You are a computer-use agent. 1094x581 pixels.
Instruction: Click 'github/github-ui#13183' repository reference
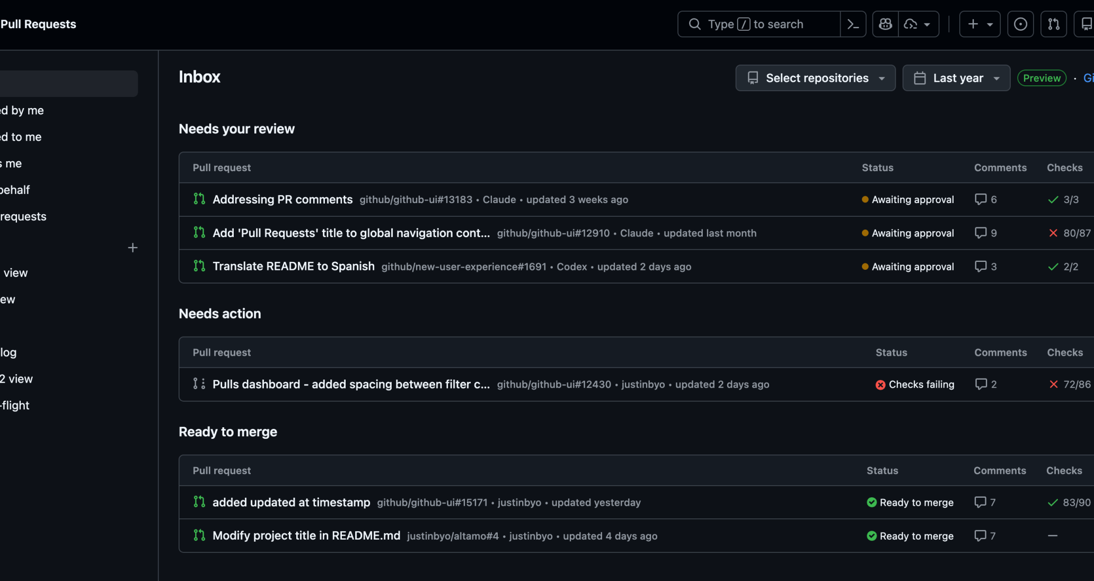pyautogui.click(x=416, y=199)
